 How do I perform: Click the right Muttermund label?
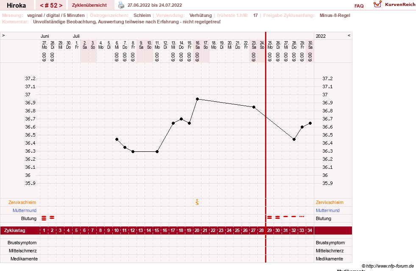click(328, 210)
